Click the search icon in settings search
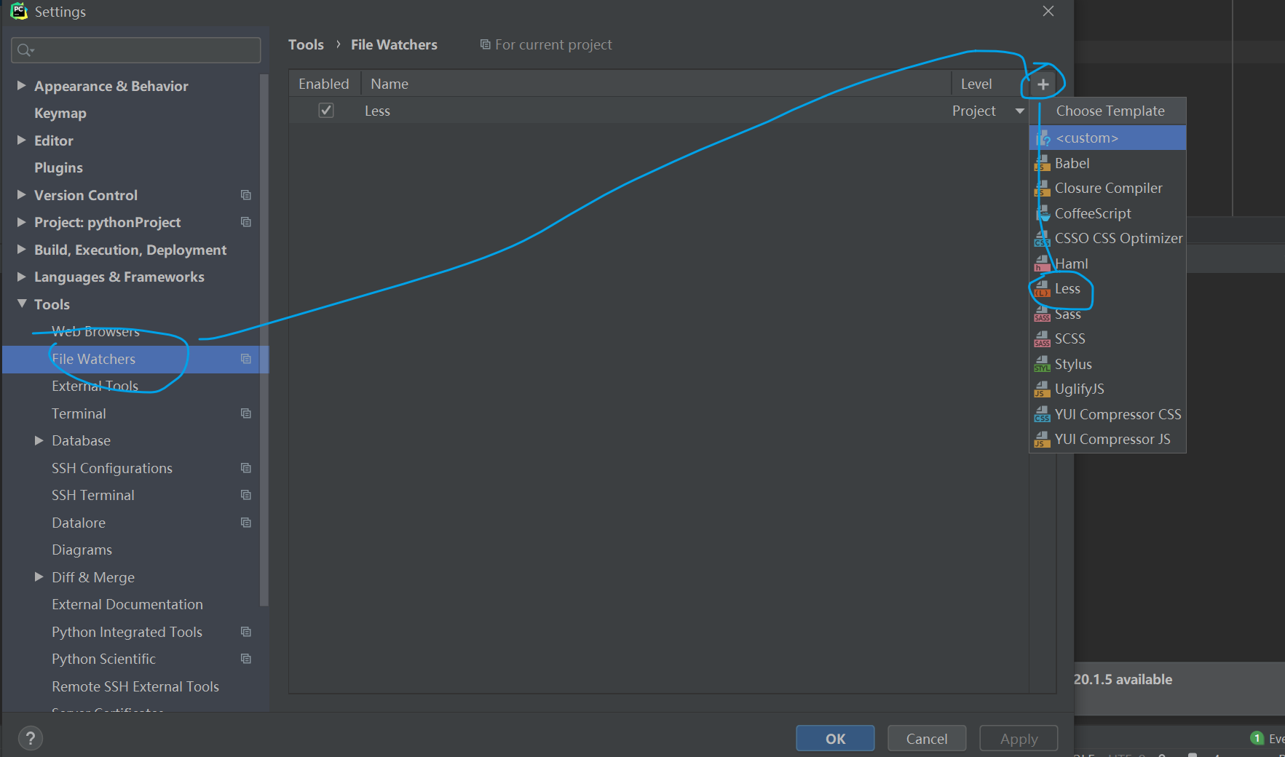 pyautogui.click(x=25, y=49)
